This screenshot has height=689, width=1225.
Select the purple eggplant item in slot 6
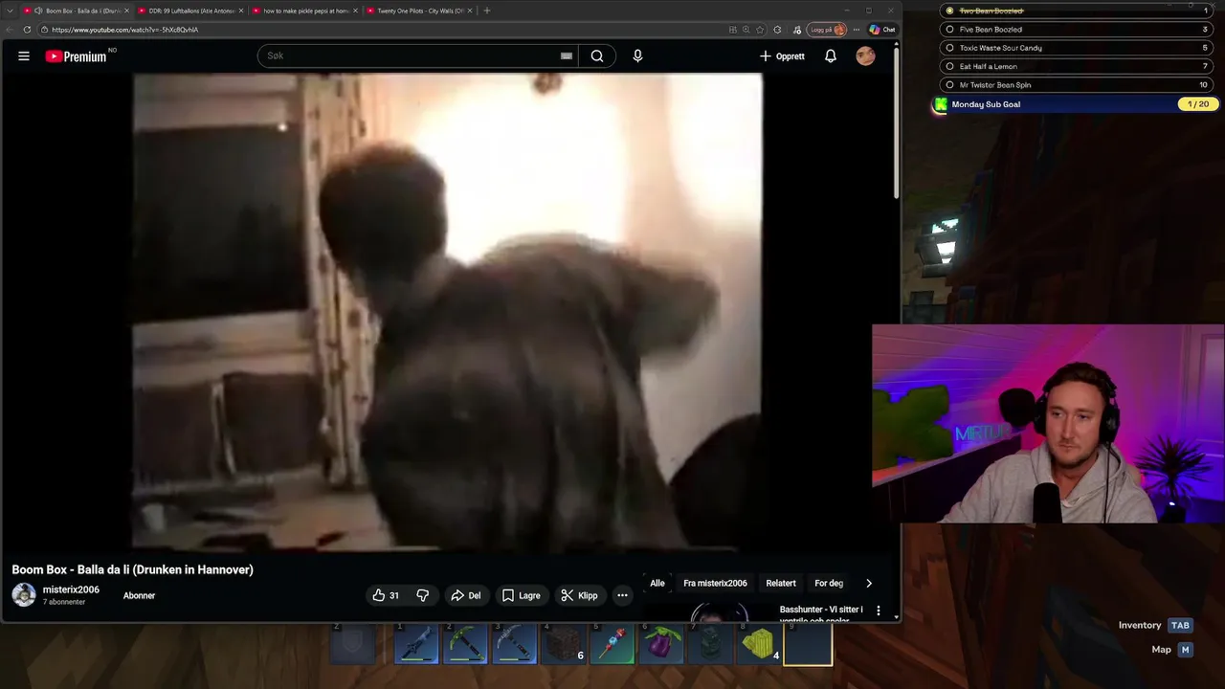tap(660, 644)
